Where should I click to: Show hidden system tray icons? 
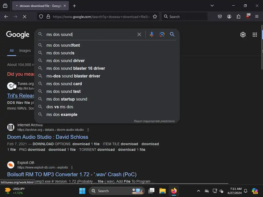pos(199,191)
